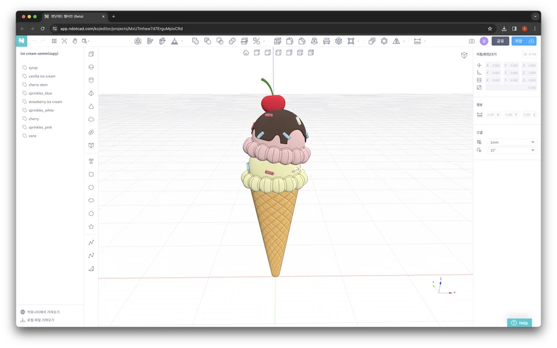
Task: Select the cone shape tool in the sidebar
Action: [x=91, y=106]
